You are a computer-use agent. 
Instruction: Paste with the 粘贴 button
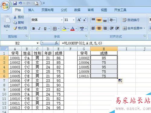pyautogui.click(x=7, y=21)
